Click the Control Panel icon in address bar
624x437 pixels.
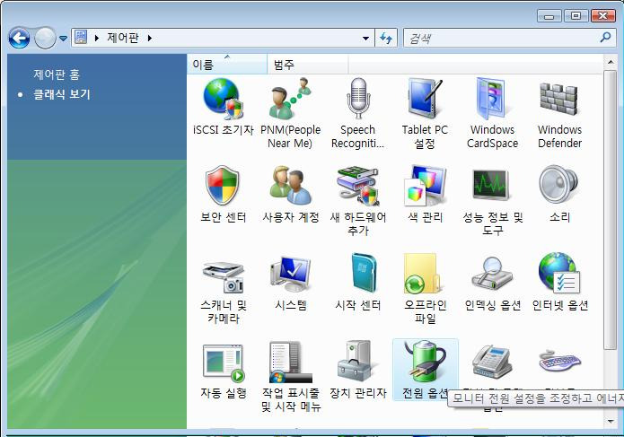[x=81, y=38]
